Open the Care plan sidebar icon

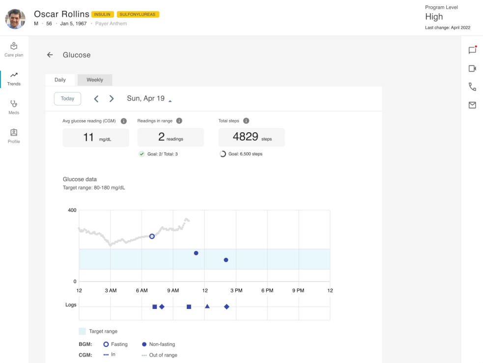(x=14, y=46)
